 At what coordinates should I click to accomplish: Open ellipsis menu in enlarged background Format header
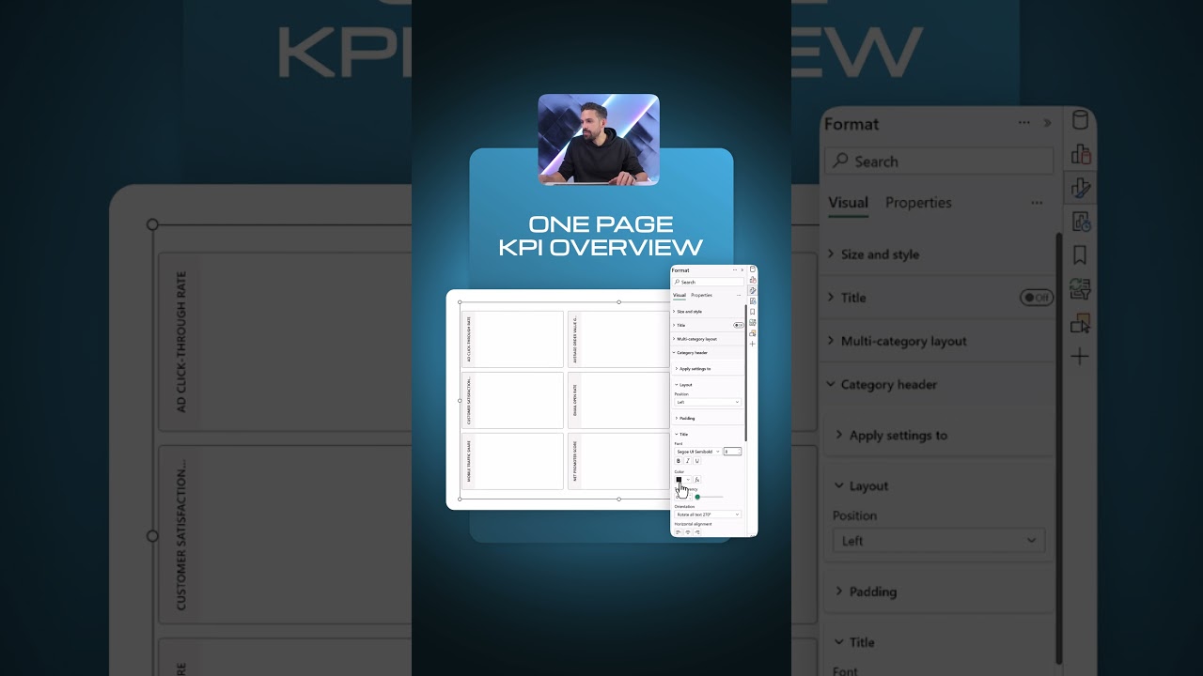1023,123
